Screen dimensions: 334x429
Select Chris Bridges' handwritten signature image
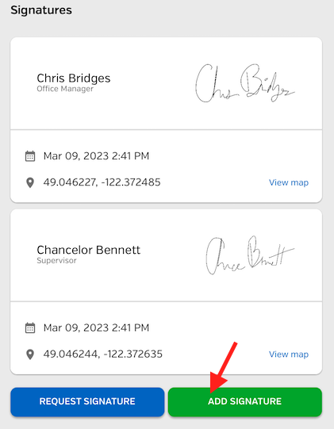(x=245, y=83)
